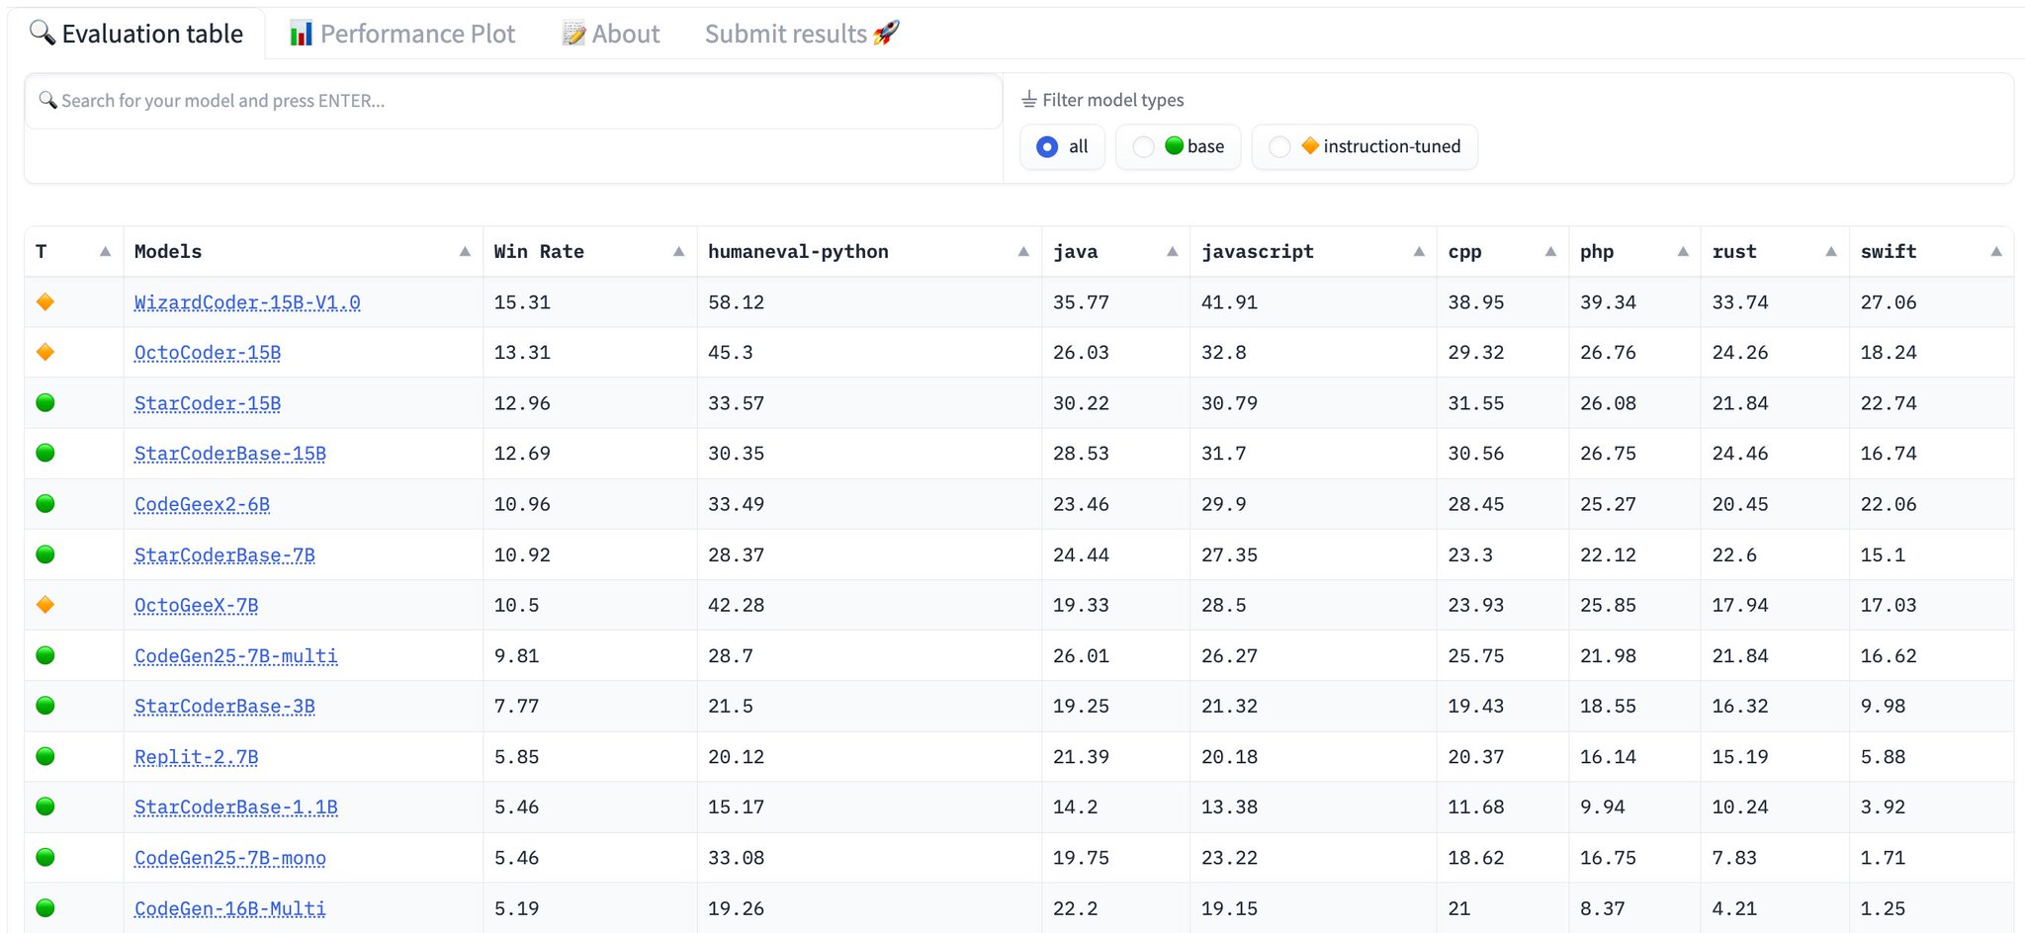Open the CodeGen25-7B-multi model link
The width and height of the screenshot is (2025, 933).
click(x=236, y=656)
